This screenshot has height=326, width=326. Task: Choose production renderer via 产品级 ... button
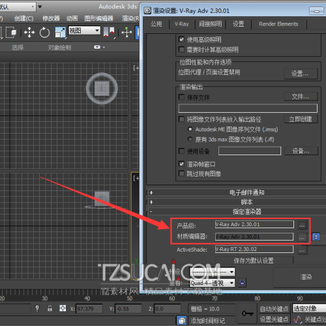302,225
